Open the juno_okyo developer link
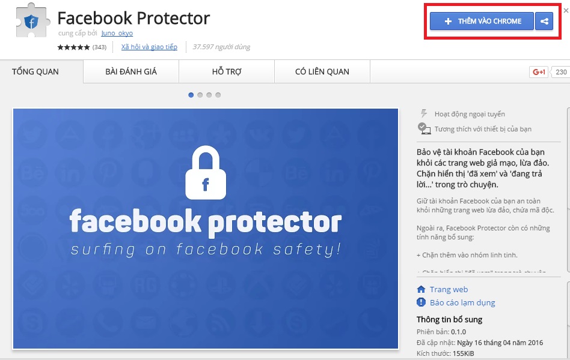 click(x=117, y=34)
